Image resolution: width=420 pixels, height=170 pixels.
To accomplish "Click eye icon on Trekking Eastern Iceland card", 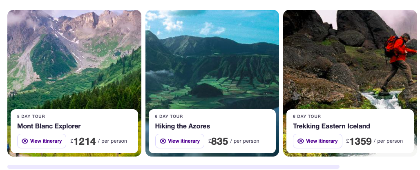I will (301, 141).
